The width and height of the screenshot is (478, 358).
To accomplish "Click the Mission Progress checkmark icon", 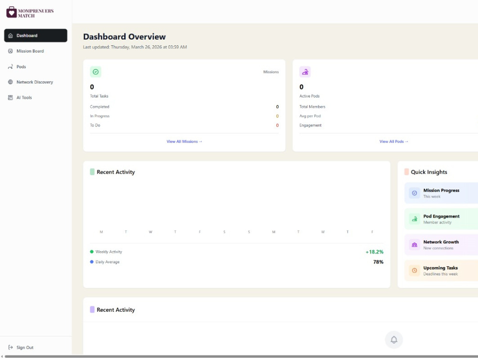I will coord(414,193).
